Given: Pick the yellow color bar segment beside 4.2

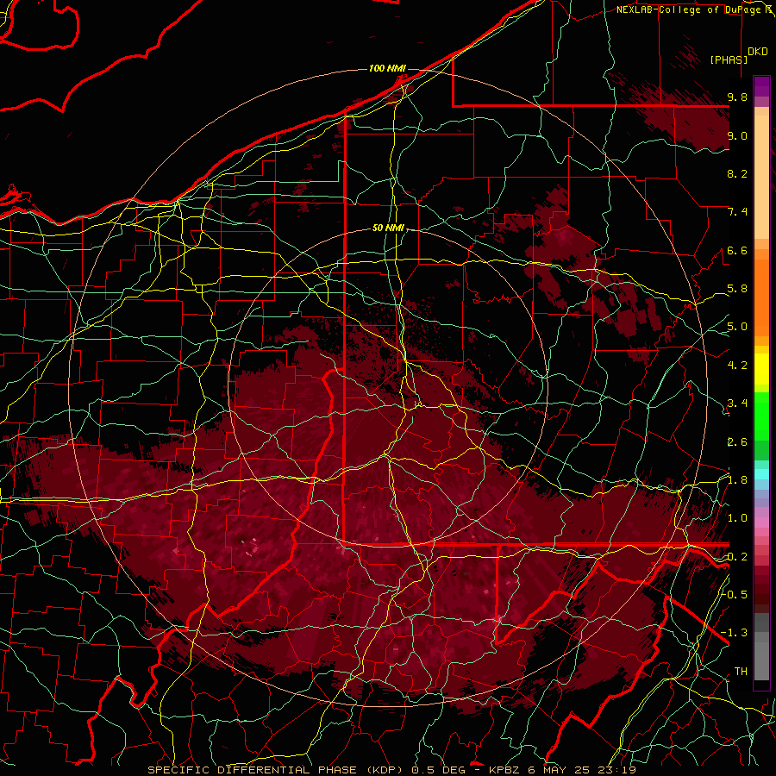Looking at the screenshot, I should click(x=761, y=369).
